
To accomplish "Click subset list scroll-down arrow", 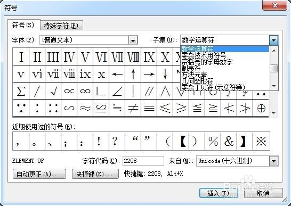I will (x=274, y=86).
